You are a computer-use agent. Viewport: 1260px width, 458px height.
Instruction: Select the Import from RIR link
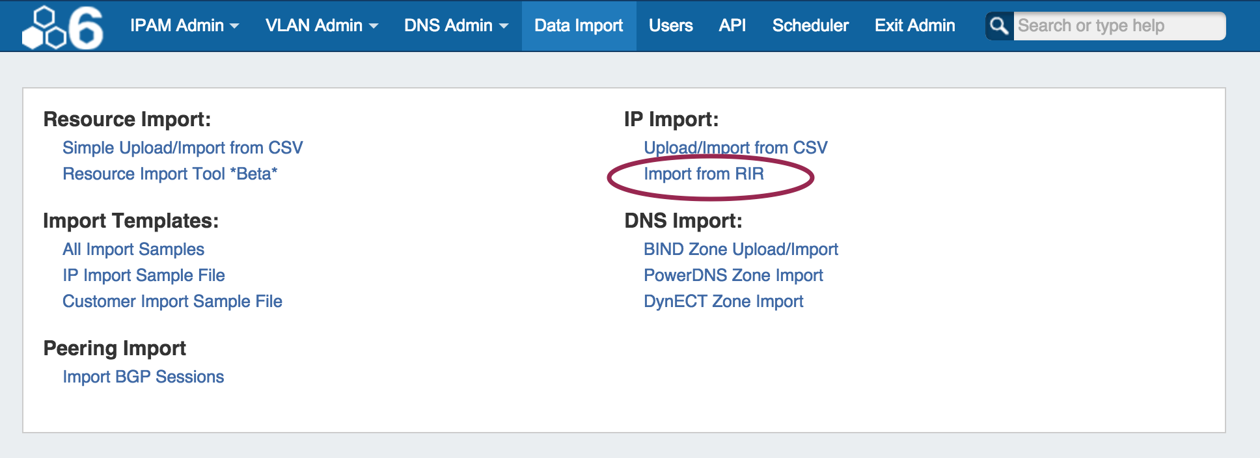pos(704,174)
